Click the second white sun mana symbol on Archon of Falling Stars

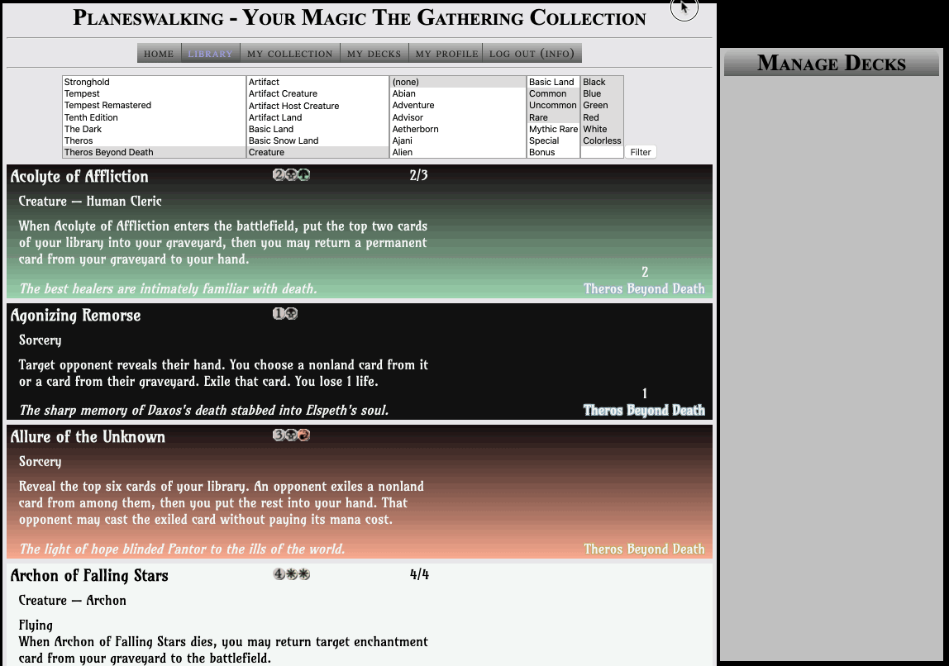(x=304, y=574)
